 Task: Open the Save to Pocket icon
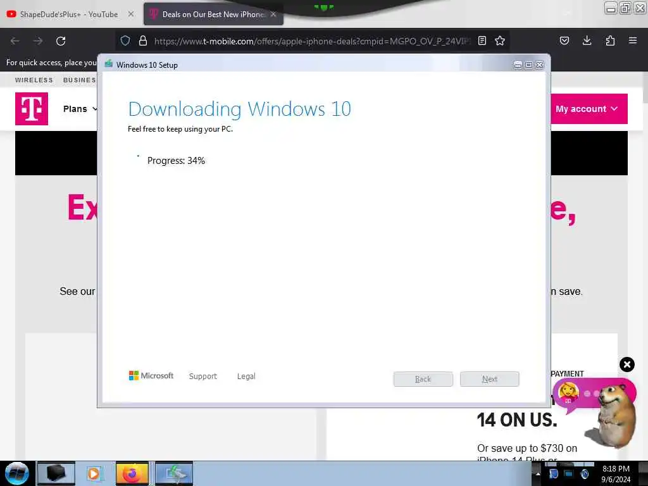click(x=564, y=40)
